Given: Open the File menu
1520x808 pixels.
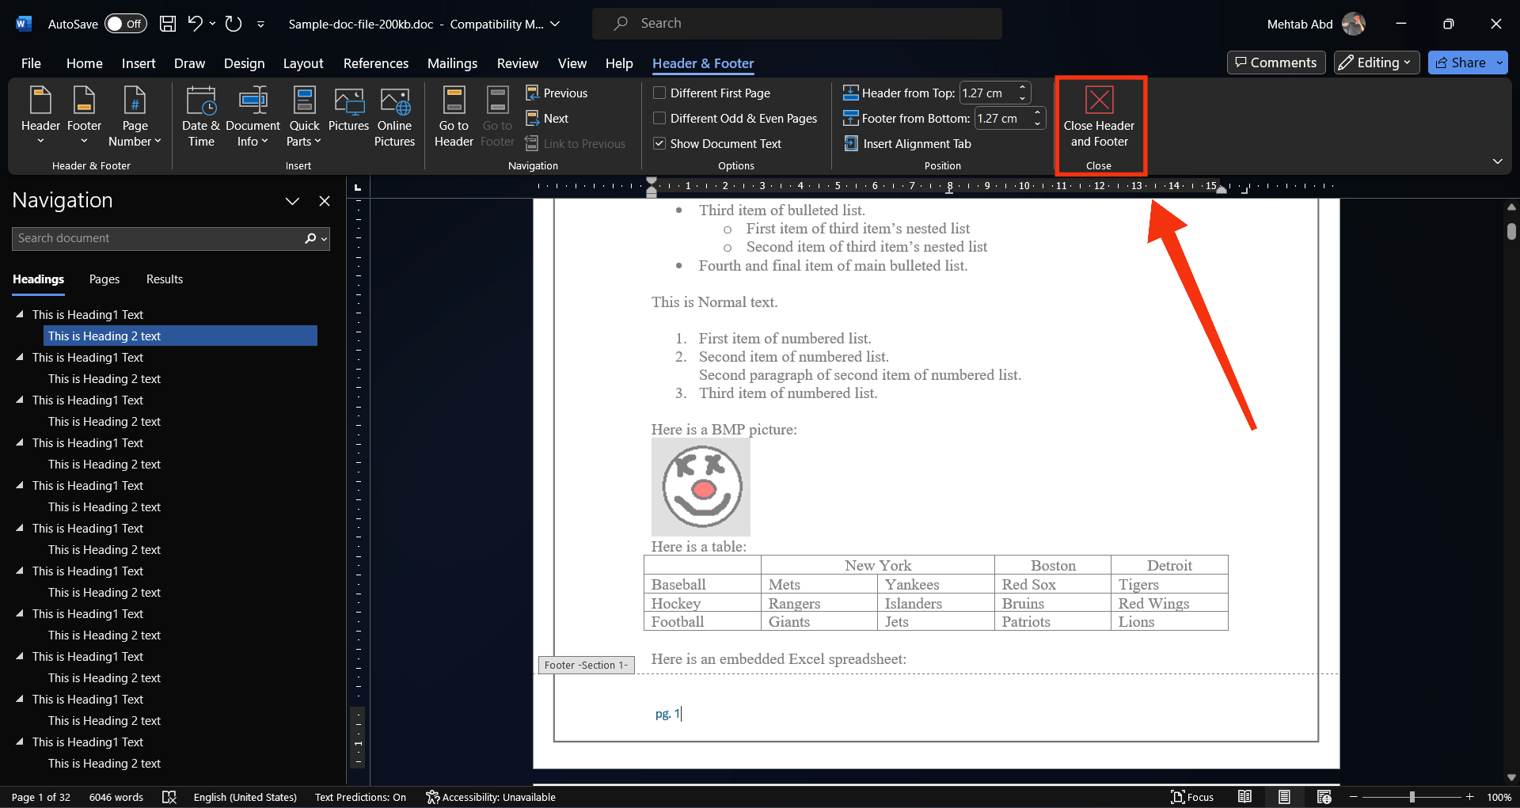Looking at the screenshot, I should [x=31, y=63].
